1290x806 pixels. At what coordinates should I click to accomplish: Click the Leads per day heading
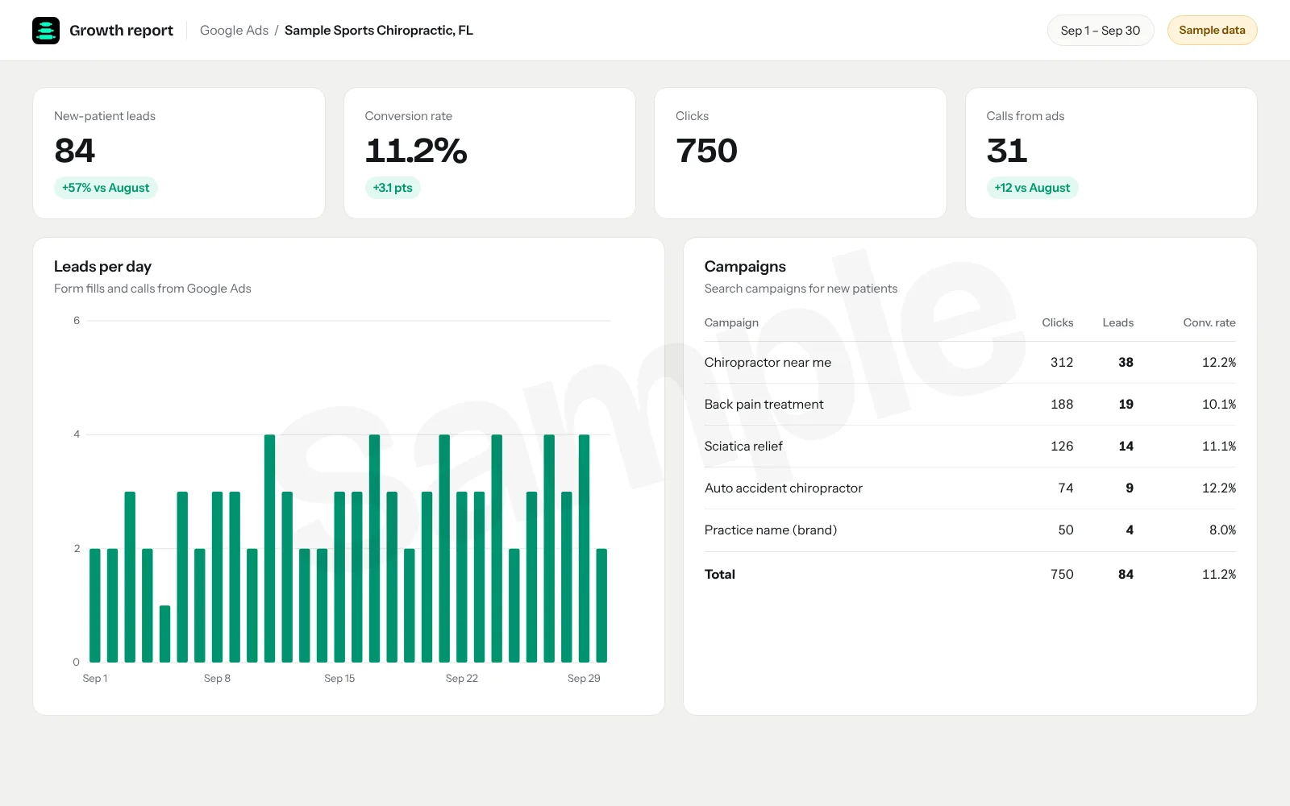(x=102, y=267)
